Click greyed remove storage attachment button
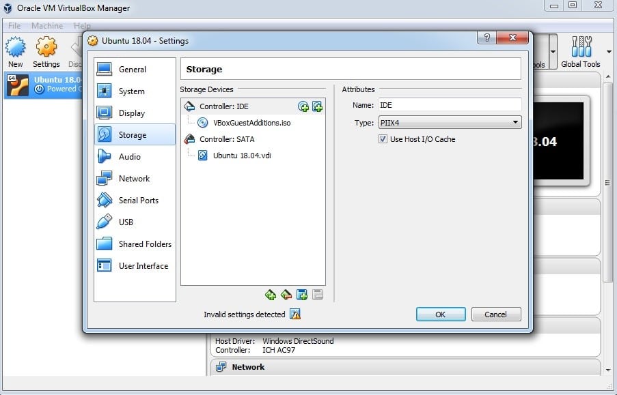The height and width of the screenshot is (395, 617). [x=318, y=295]
